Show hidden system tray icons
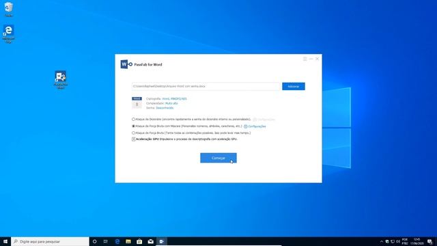 coord(382,241)
